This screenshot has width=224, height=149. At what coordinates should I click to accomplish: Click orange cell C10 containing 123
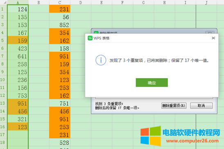pos(60,79)
